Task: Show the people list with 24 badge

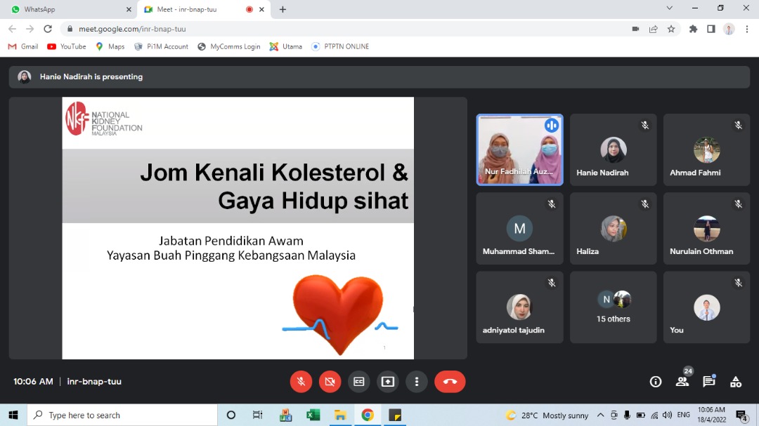Action: [x=682, y=382]
